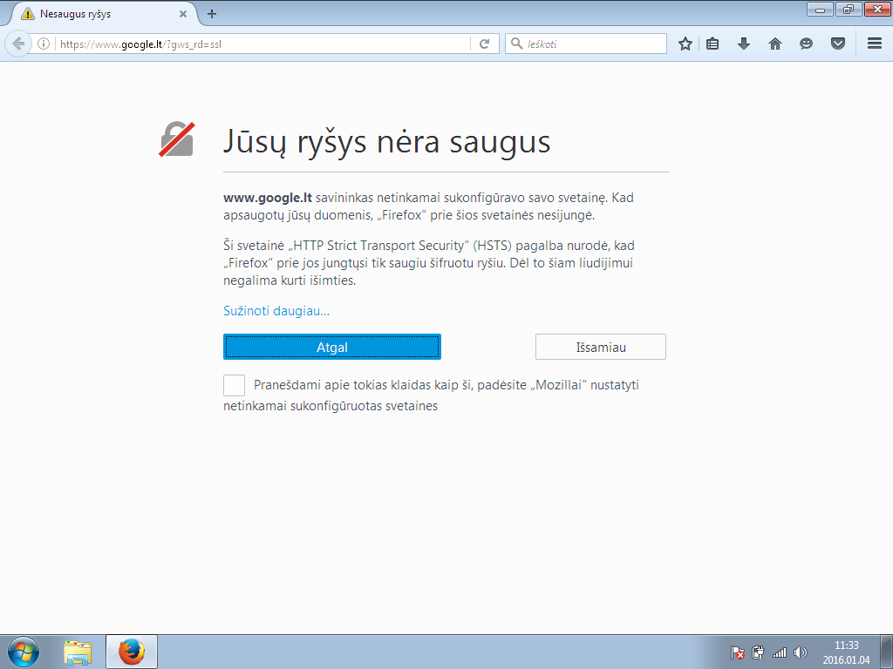This screenshot has width=893, height=669.
Task: Open a new tab with plus button
Action: coord(212,14)
